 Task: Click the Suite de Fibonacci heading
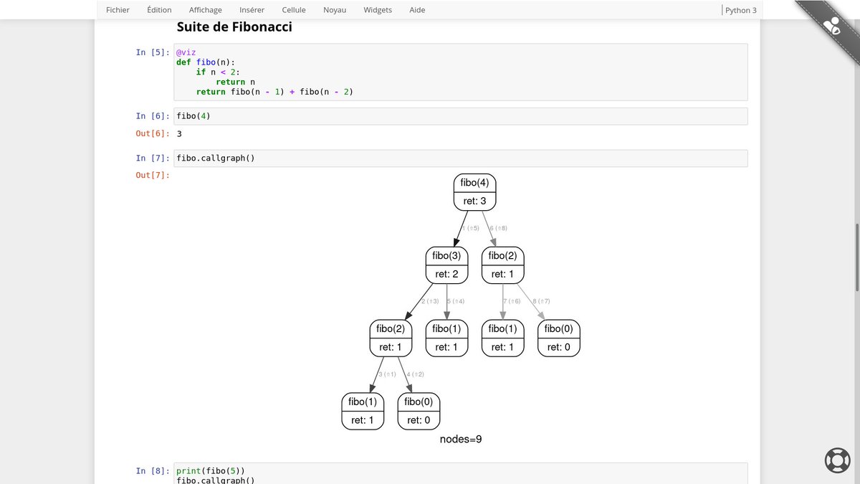coord(234,27)
